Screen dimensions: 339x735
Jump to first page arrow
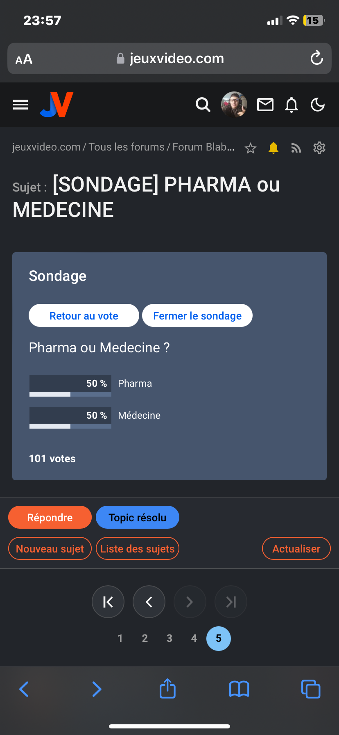(x=108, y=602)
